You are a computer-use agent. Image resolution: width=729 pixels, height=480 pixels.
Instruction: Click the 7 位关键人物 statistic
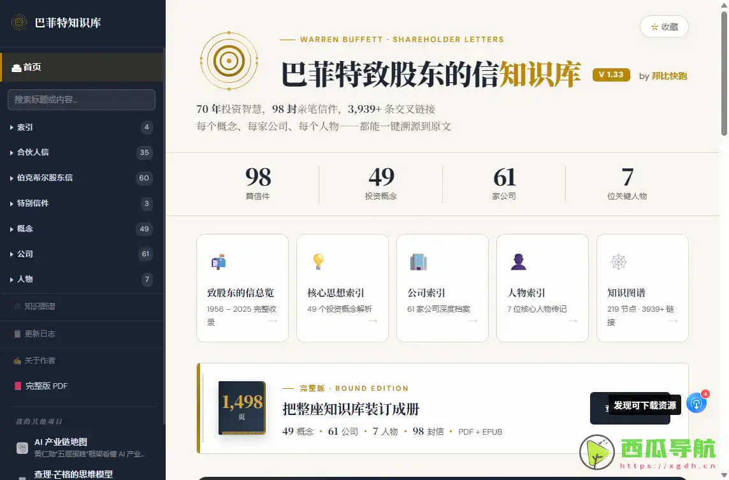627,184
